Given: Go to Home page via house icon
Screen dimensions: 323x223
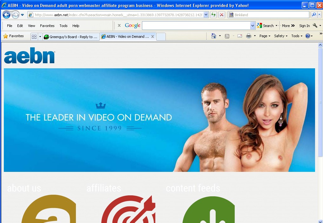Looking at the screenshot, I should tap(214, 36).
